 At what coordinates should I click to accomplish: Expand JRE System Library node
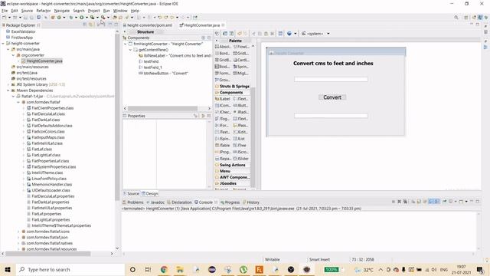(8, 84)
